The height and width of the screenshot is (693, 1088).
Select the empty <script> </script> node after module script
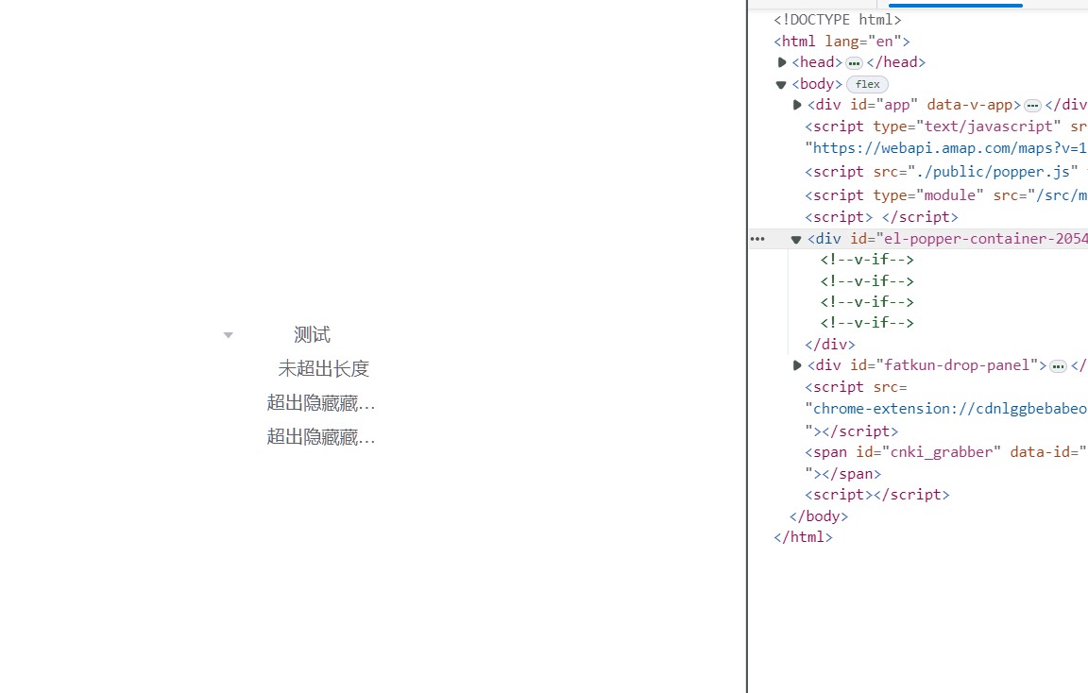(x=881, y=217)
